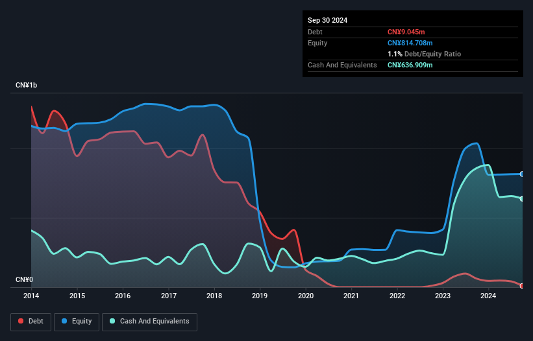
Task: Click the teal Cash legend dot
Action: pos(112,321)
